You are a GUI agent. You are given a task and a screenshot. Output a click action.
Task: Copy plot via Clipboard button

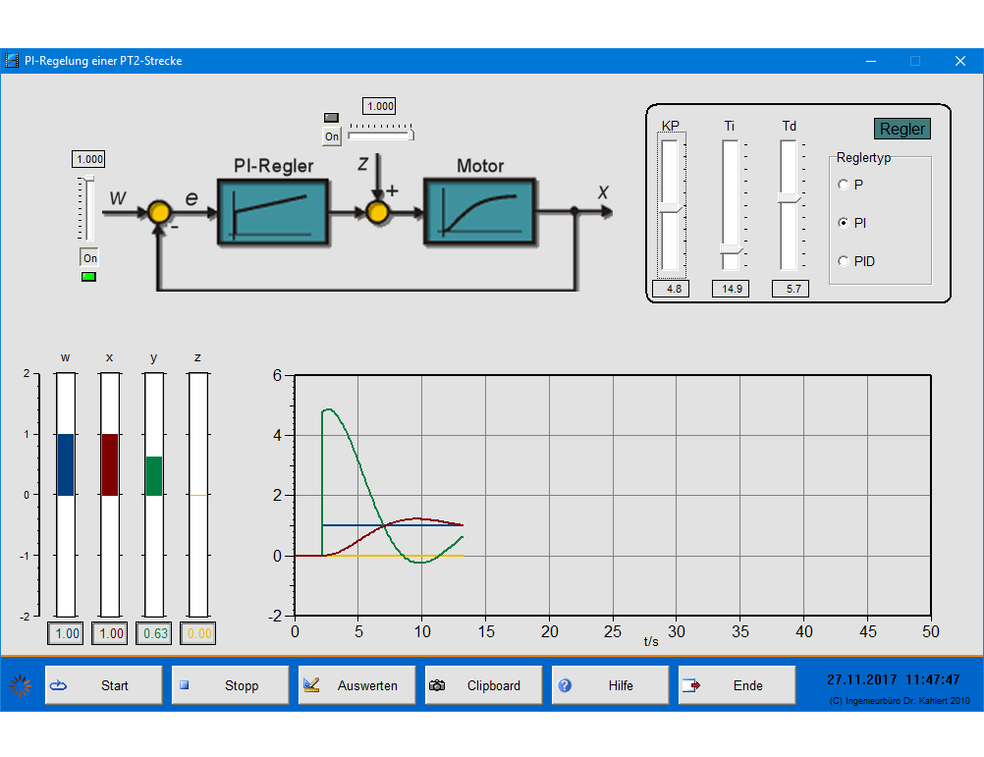pos(483,685)
